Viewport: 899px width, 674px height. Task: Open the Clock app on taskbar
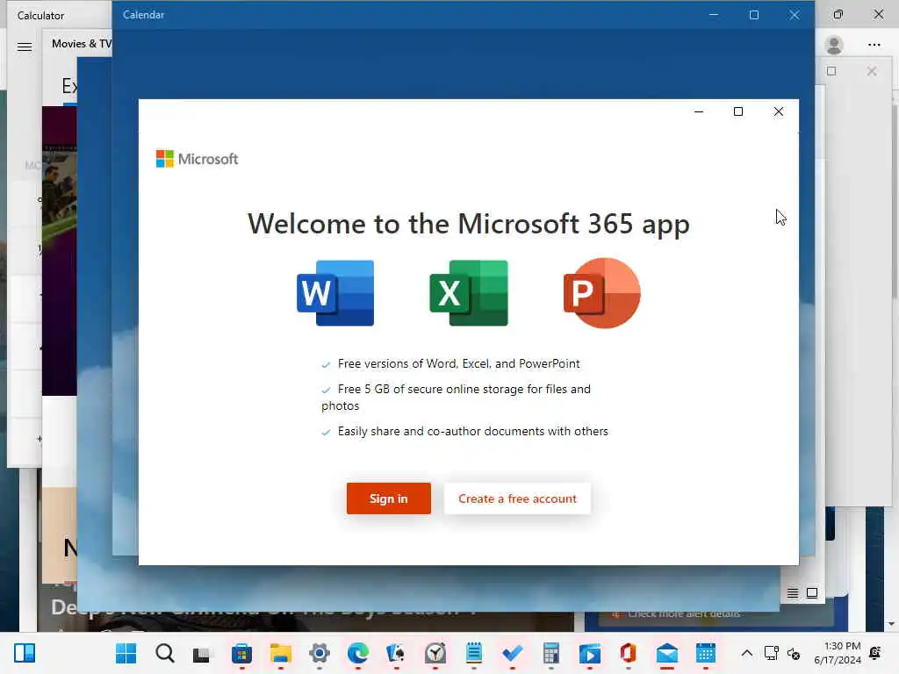[x=435, y=653]
